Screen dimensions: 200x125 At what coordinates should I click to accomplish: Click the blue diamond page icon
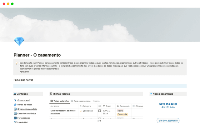pyautogui.click(x=19, y=41)
